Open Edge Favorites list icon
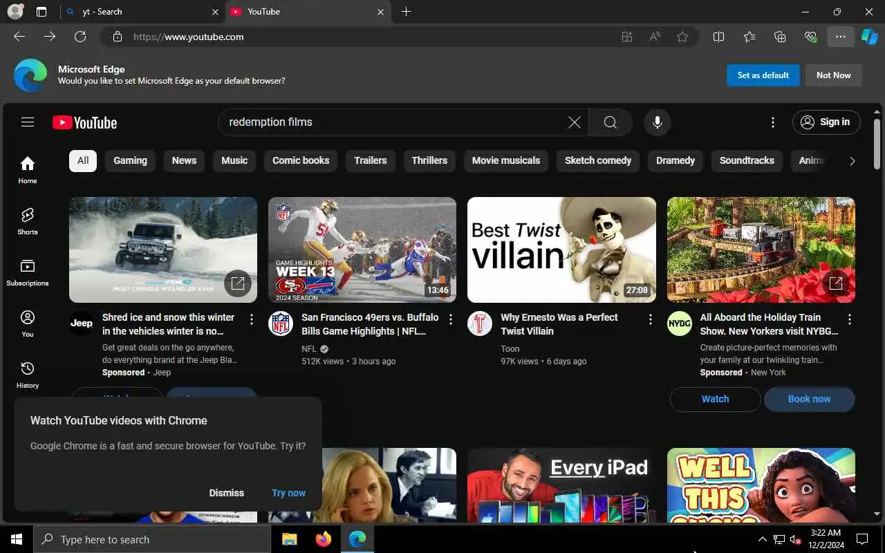The image size is (885, 553). point(749,37)
